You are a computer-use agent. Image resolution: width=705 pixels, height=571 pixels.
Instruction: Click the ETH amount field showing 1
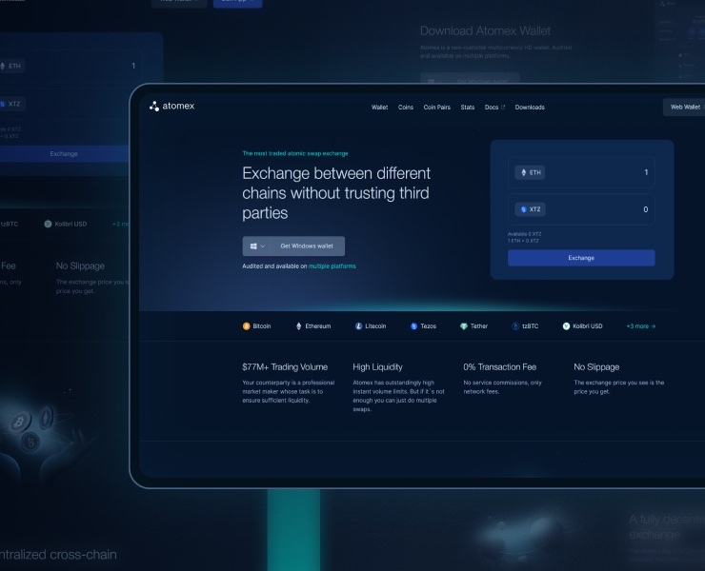click(581, 172)
